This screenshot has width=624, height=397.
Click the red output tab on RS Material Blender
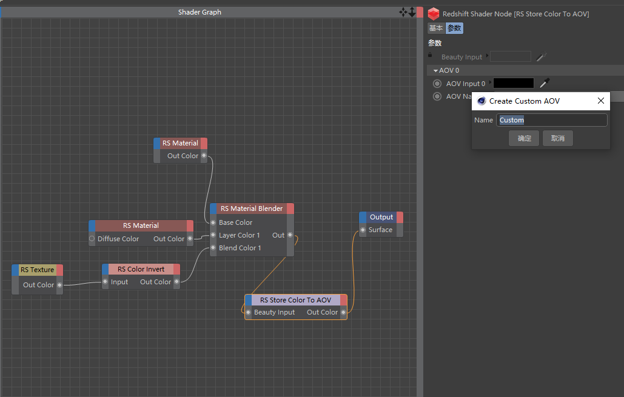click(290, 209)
